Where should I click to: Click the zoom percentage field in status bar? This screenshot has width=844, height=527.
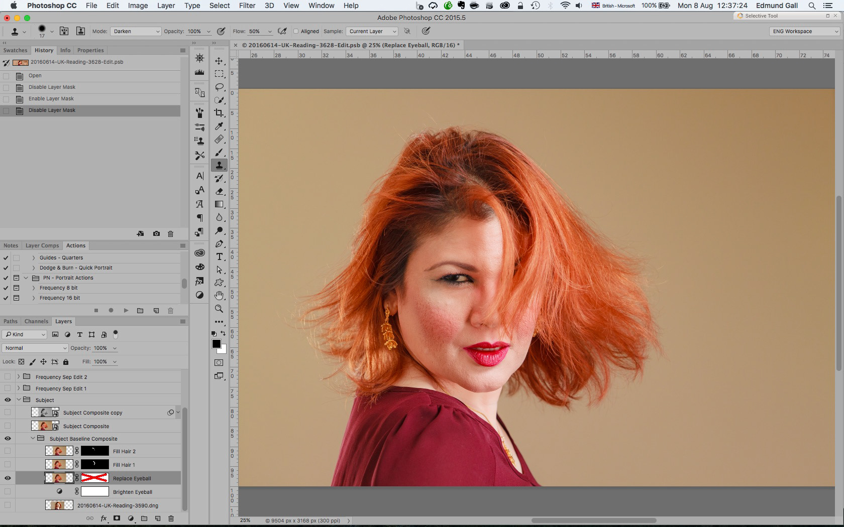[x=245, y=520]
